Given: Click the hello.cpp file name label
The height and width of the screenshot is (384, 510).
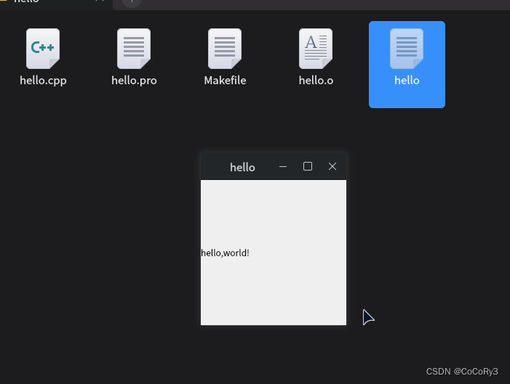Looking at the screenshot, I should pos(43,81).
